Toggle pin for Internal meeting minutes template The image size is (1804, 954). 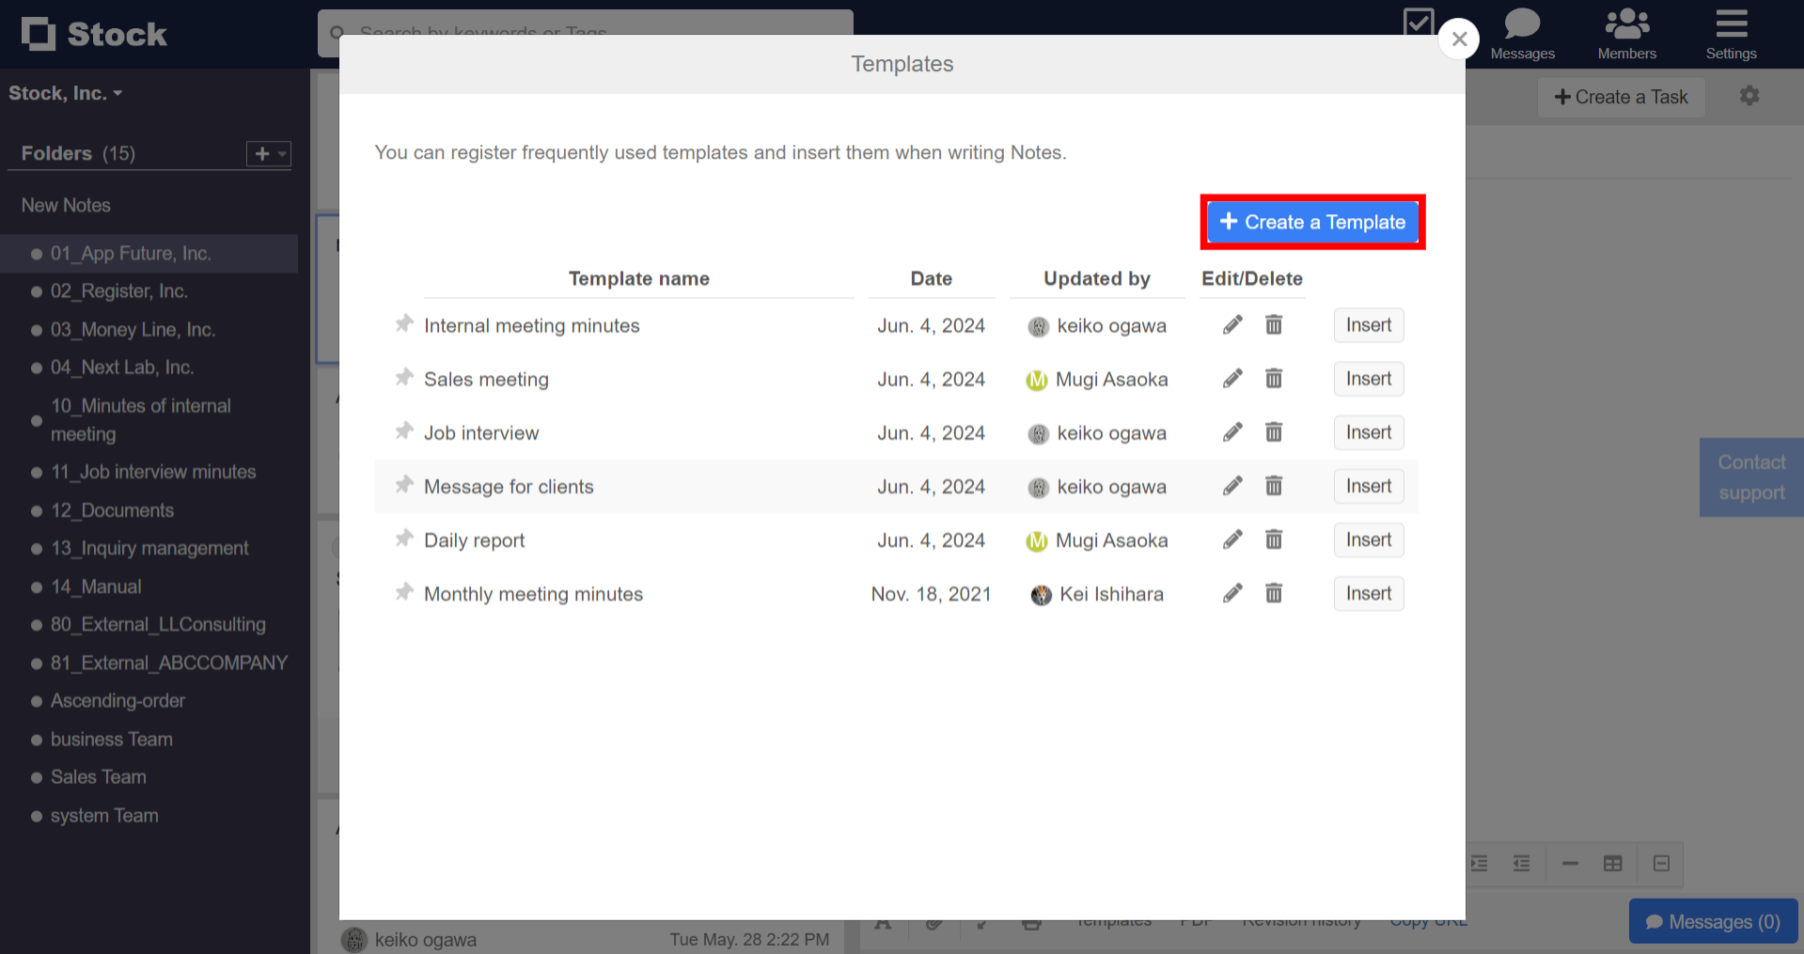point(404,324)
